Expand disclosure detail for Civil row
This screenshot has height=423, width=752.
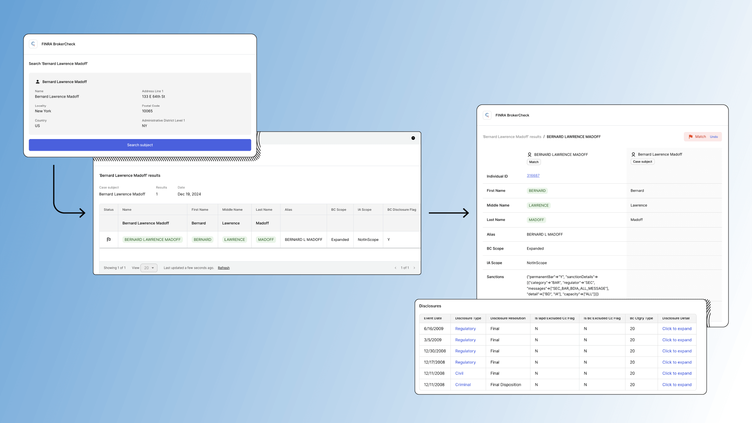677,373
